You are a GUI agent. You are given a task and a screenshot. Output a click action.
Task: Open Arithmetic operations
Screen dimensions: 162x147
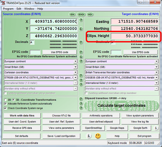pos(101,115)
